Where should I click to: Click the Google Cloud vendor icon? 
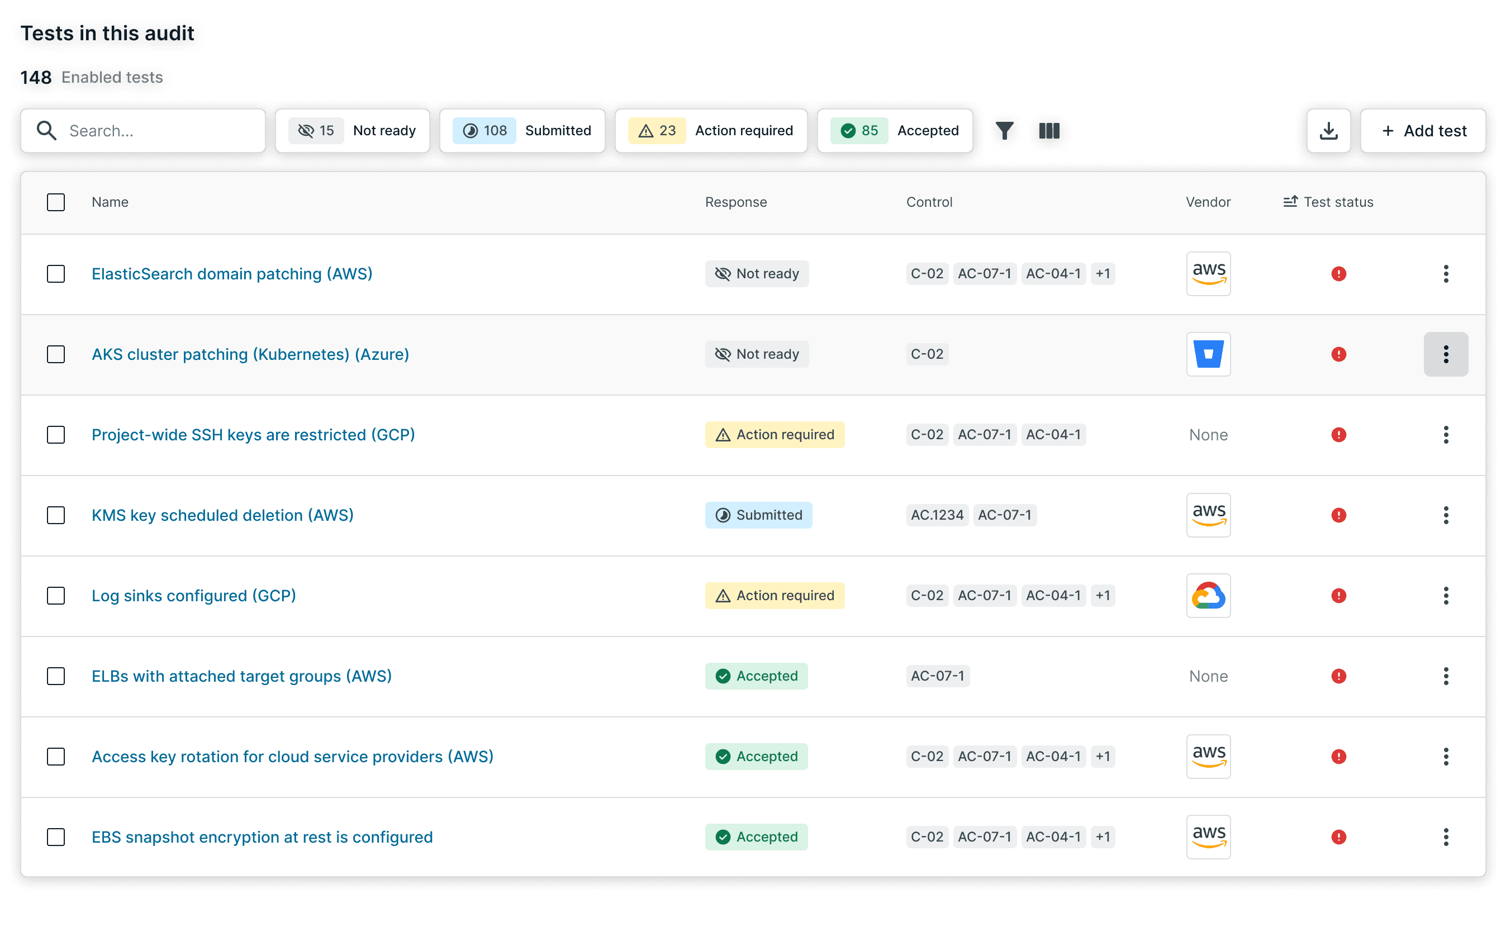pyautogui.click(x=1208, y=596)
